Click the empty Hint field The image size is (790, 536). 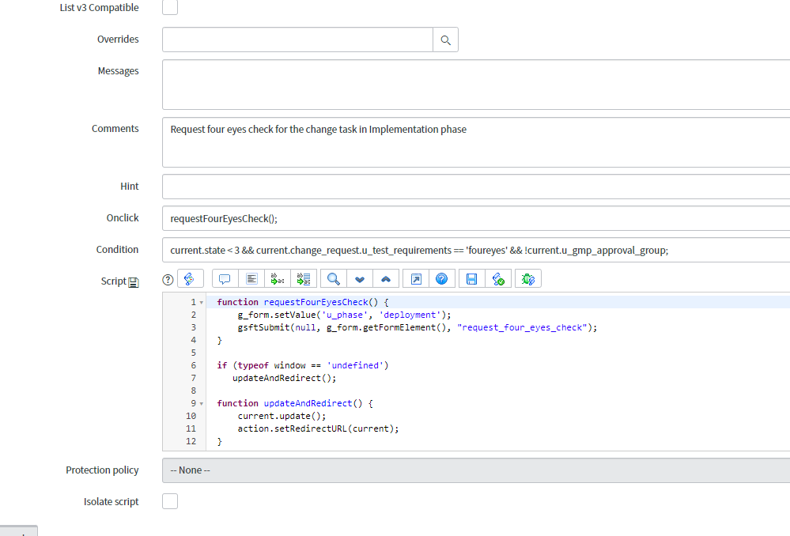click(476, 187)
